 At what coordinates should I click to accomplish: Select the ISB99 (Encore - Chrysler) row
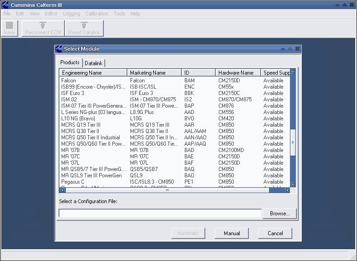[174, 87]
